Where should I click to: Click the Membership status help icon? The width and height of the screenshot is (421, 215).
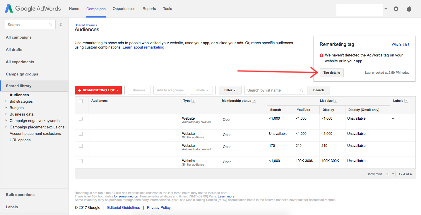click(254, 101)
